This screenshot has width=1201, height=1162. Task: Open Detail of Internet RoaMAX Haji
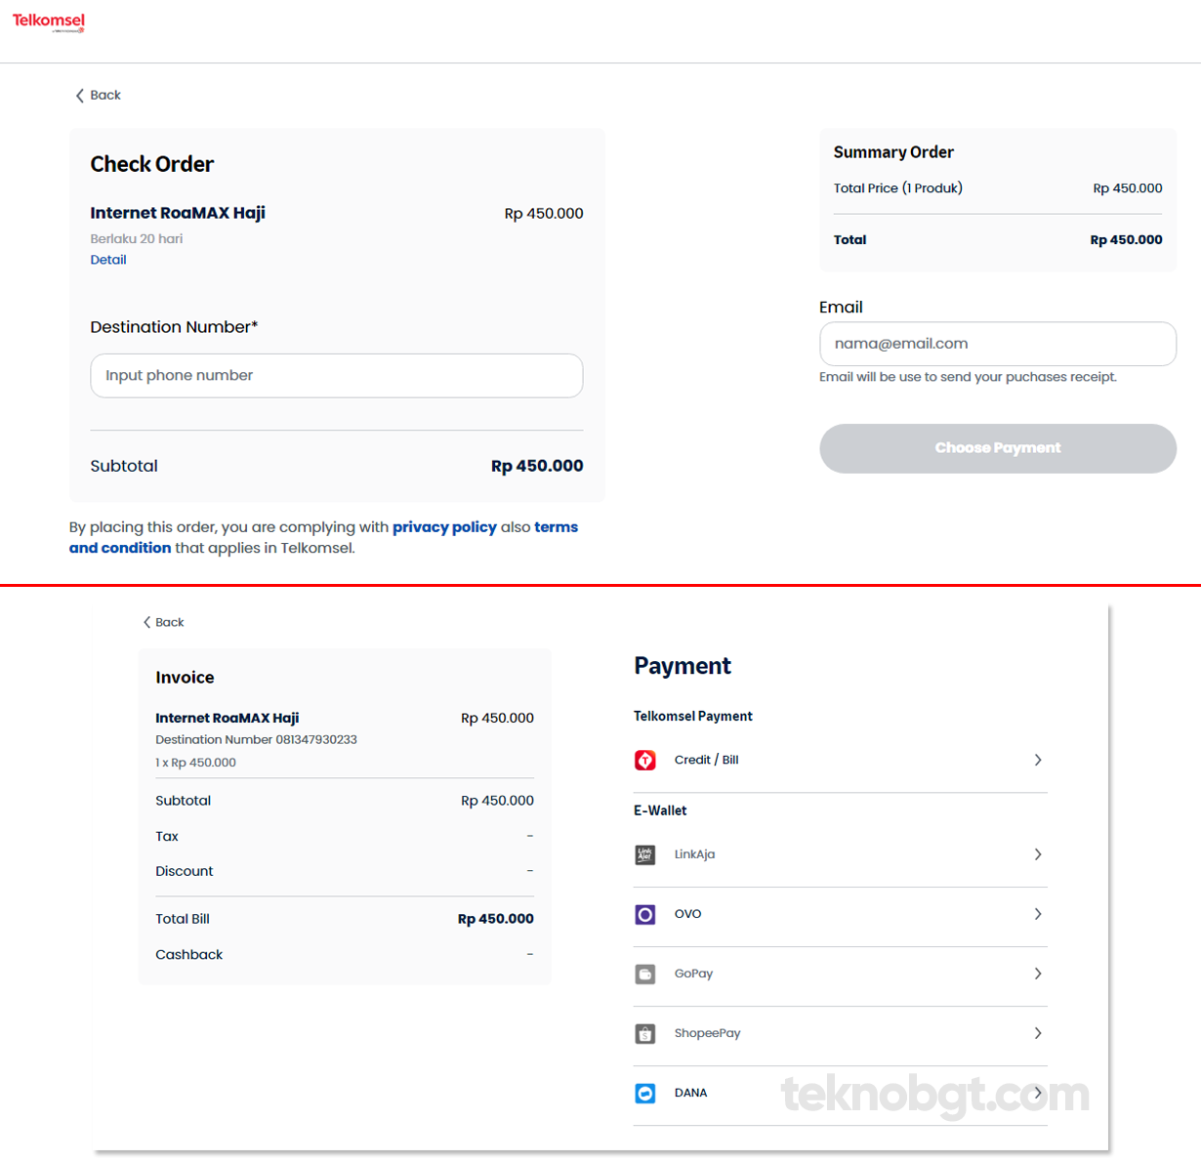(x=108, y=260)
